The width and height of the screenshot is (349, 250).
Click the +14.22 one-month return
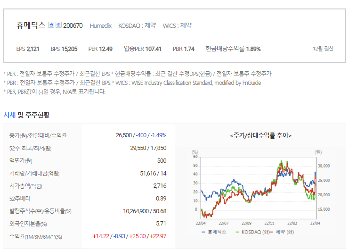point(101,236)
